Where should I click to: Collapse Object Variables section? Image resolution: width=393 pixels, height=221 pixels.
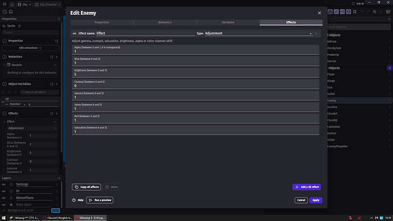pyautogui.click(x=5, y=84)
